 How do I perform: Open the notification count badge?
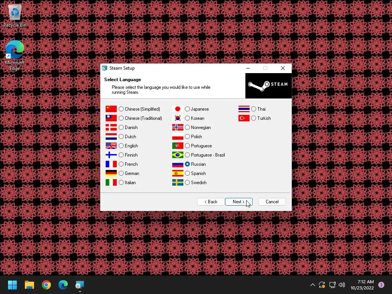pyautogui.click(x=381, y=285)
